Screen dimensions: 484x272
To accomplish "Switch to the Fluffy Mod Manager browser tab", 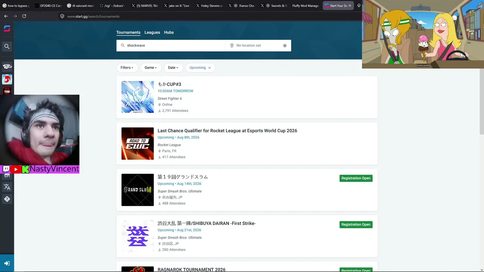I will tap(306, 6).
